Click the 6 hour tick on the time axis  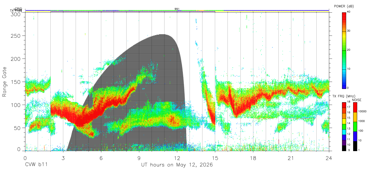pos(101,158)
